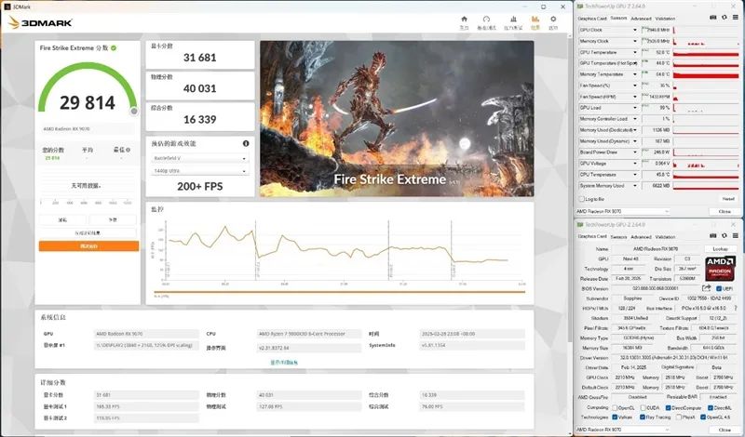
Task: Open the Options gear icon in 3DMark
Action: (x=553, y=20)
